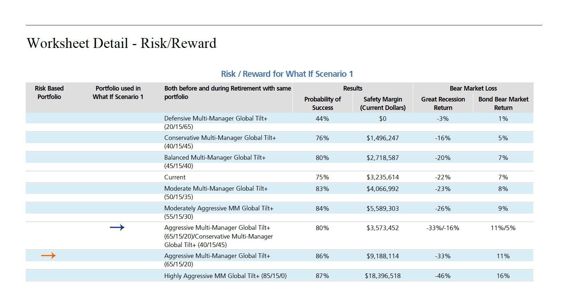The width and height of the screenshot is (567, 296).
Task: Click the Current portfolio row label
Action: click(x=175, y=177)
